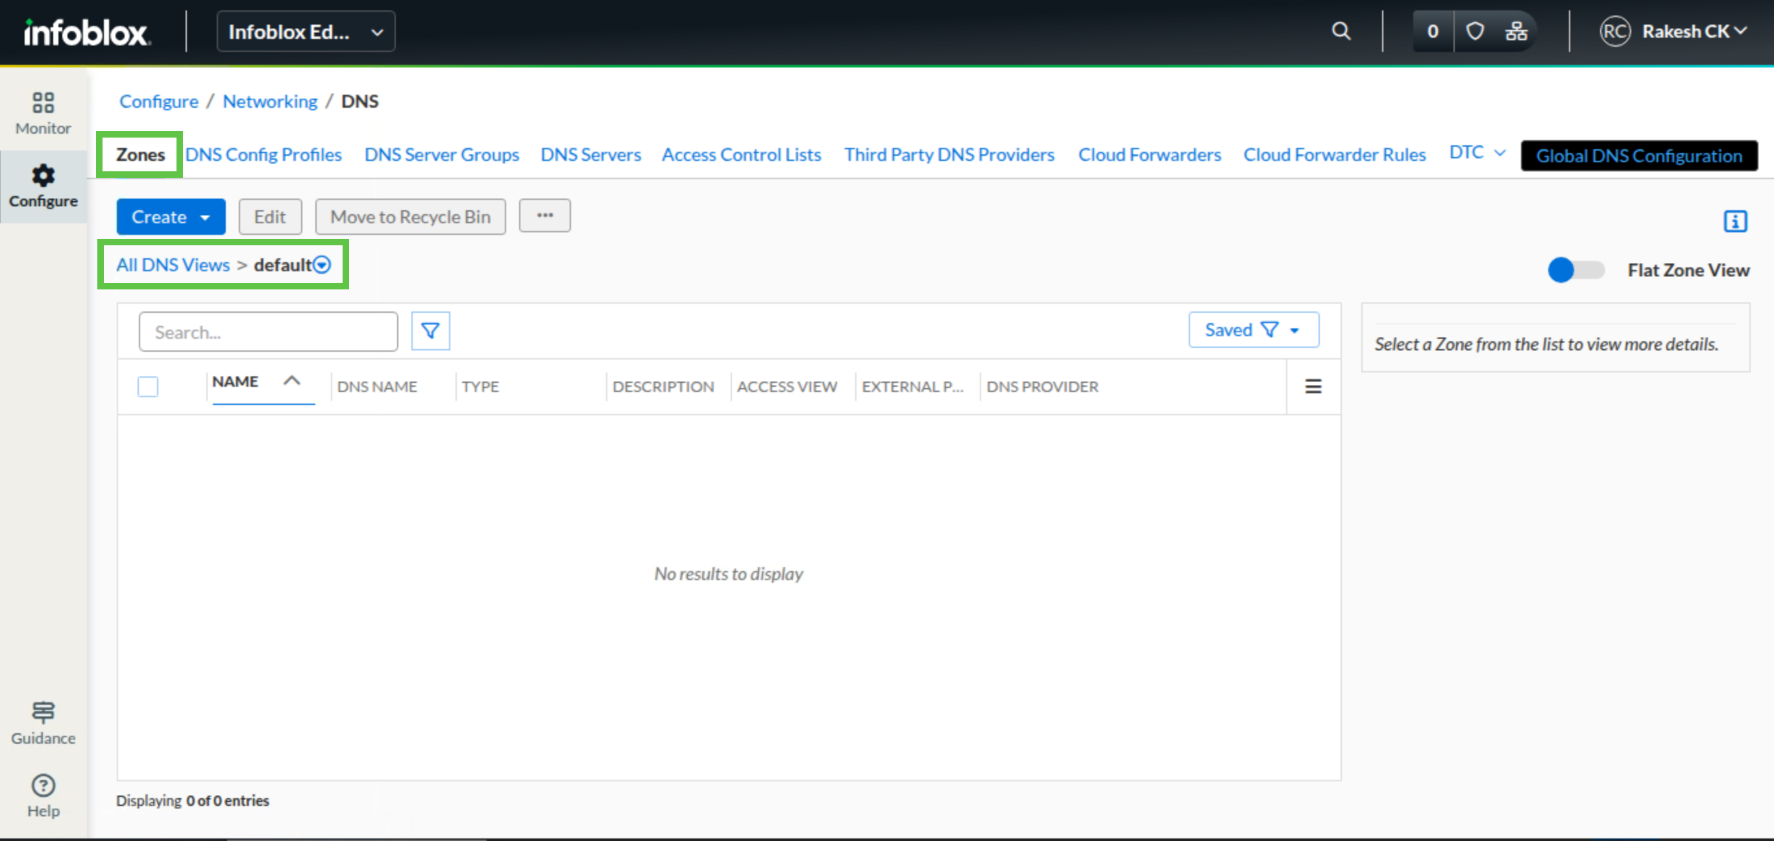Open the Saved filters dropdown
This screenshot has height=841, width=1774.
(x=1253, y=330)
